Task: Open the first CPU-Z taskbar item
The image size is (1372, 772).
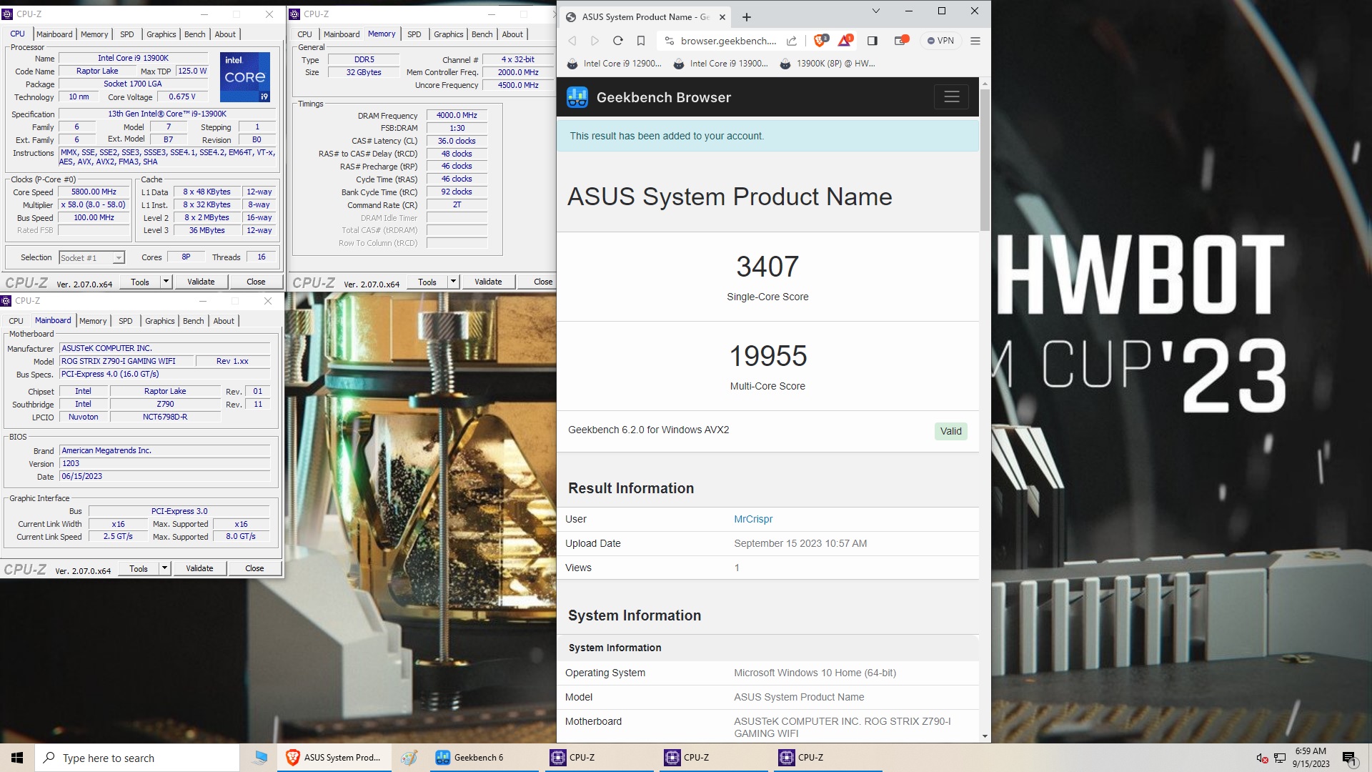Action: (599, 758)
